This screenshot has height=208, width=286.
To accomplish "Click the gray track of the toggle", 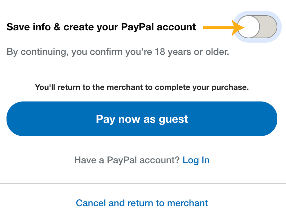I will point(268,27).
